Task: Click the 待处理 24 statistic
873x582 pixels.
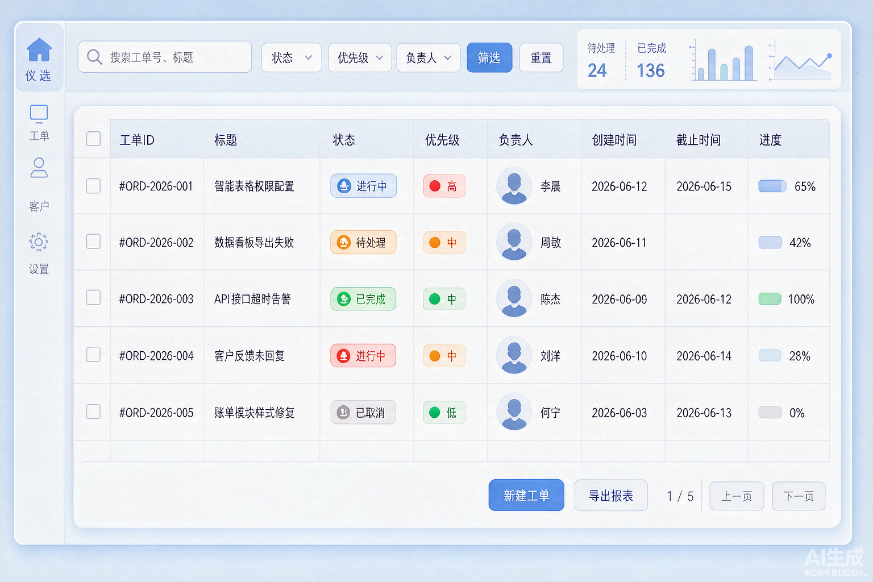Action: [601, 60]
